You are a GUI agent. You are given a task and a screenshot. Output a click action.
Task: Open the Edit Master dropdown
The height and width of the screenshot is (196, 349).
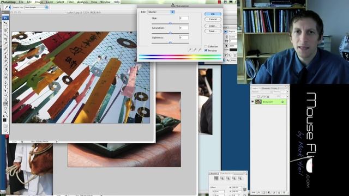tap(160, 12)
